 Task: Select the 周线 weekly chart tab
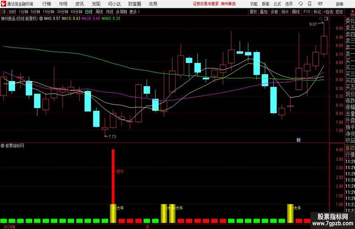[99, 12]
